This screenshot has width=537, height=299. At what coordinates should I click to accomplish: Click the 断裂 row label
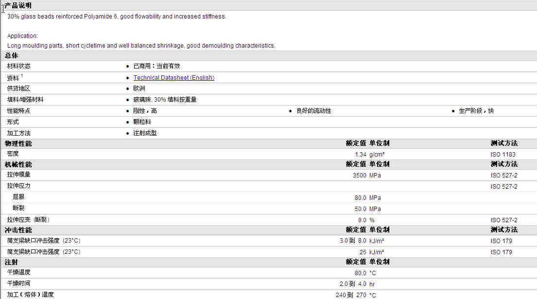(x=18, y=209)
